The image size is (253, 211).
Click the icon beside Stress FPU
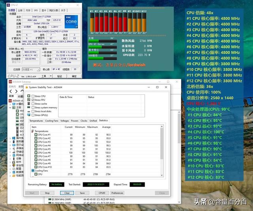29,100
